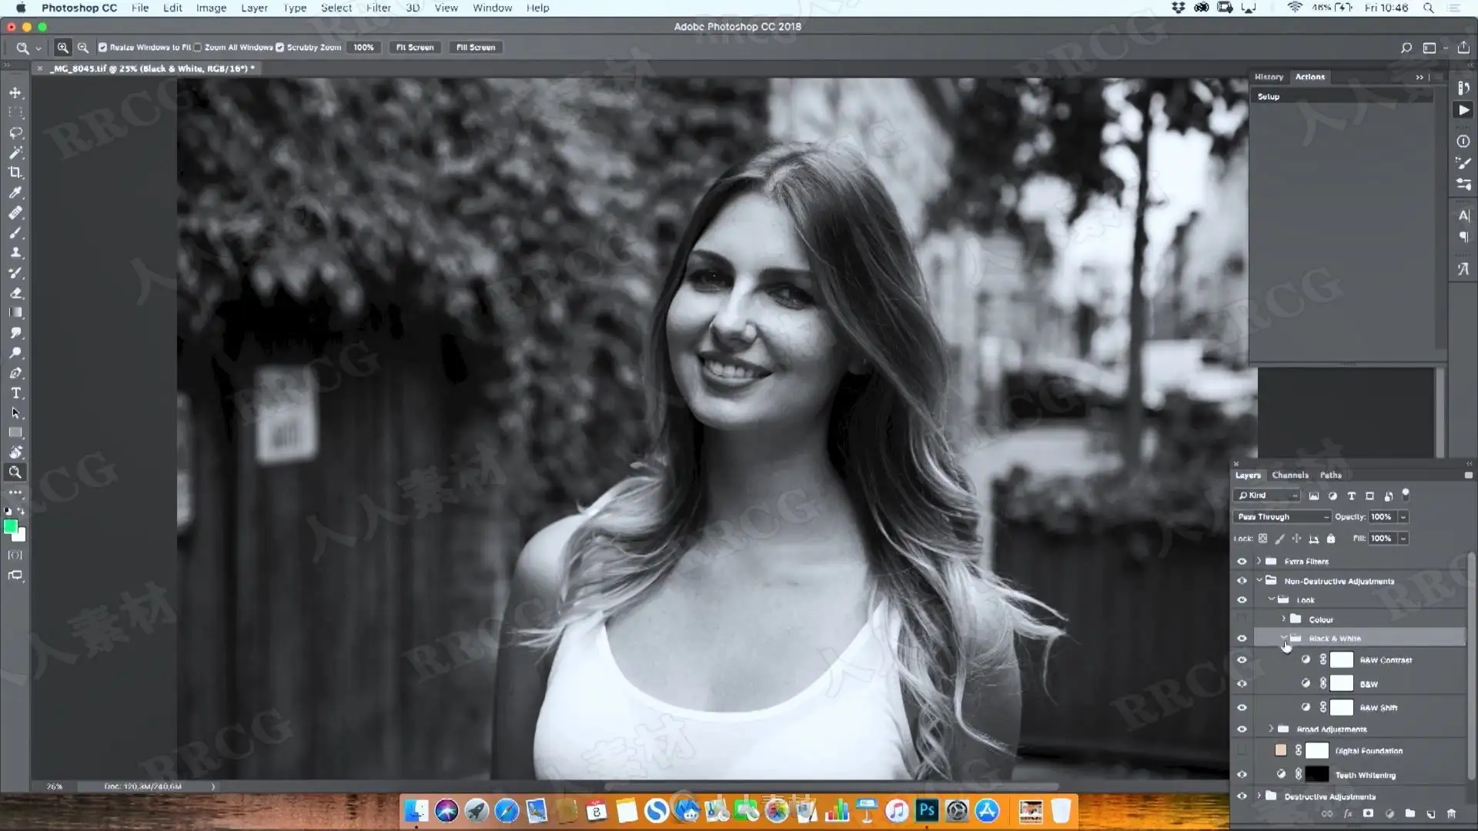Select the Type tool
The width and height of the screenshot is (1478, 831).
coord(15,393)
